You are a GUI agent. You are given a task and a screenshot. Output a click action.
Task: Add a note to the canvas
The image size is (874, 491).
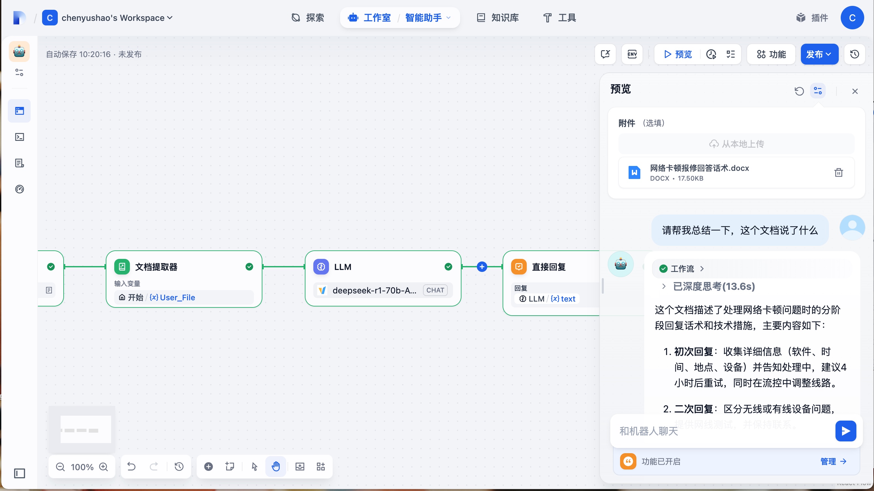point(230,467)
